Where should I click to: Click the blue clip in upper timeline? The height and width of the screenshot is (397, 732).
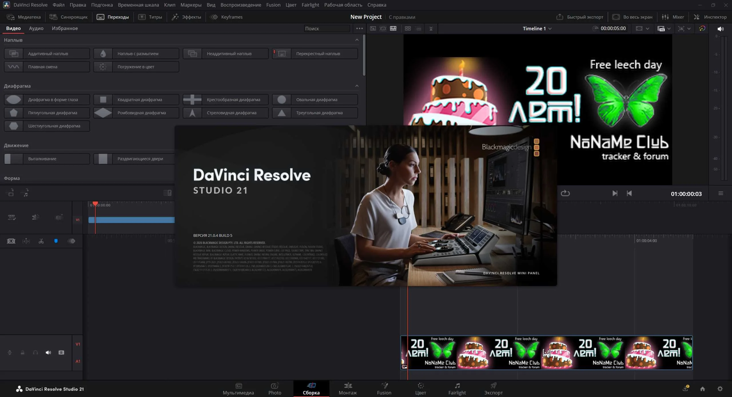(132, 220)
